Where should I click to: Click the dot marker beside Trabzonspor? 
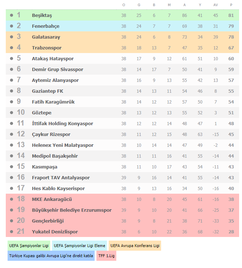(12, 48)
